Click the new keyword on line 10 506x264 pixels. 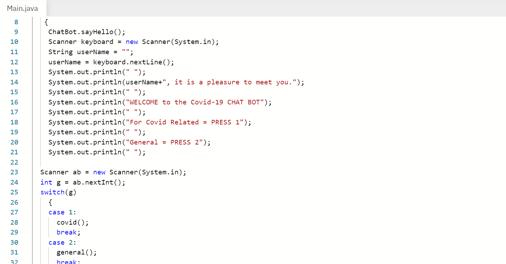pyautogui.click(x=132, y=42)
